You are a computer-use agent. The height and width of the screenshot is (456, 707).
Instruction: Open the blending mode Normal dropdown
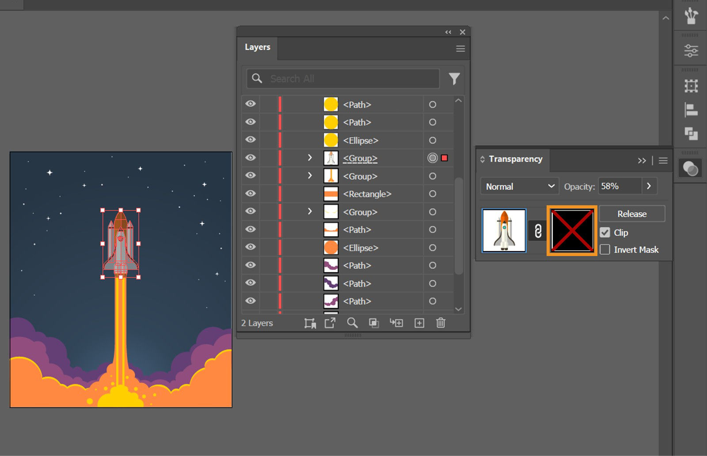pyautogui.click(x=519, y=186)
